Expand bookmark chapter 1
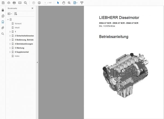This screenshot has height=119, width=164. 10,32
